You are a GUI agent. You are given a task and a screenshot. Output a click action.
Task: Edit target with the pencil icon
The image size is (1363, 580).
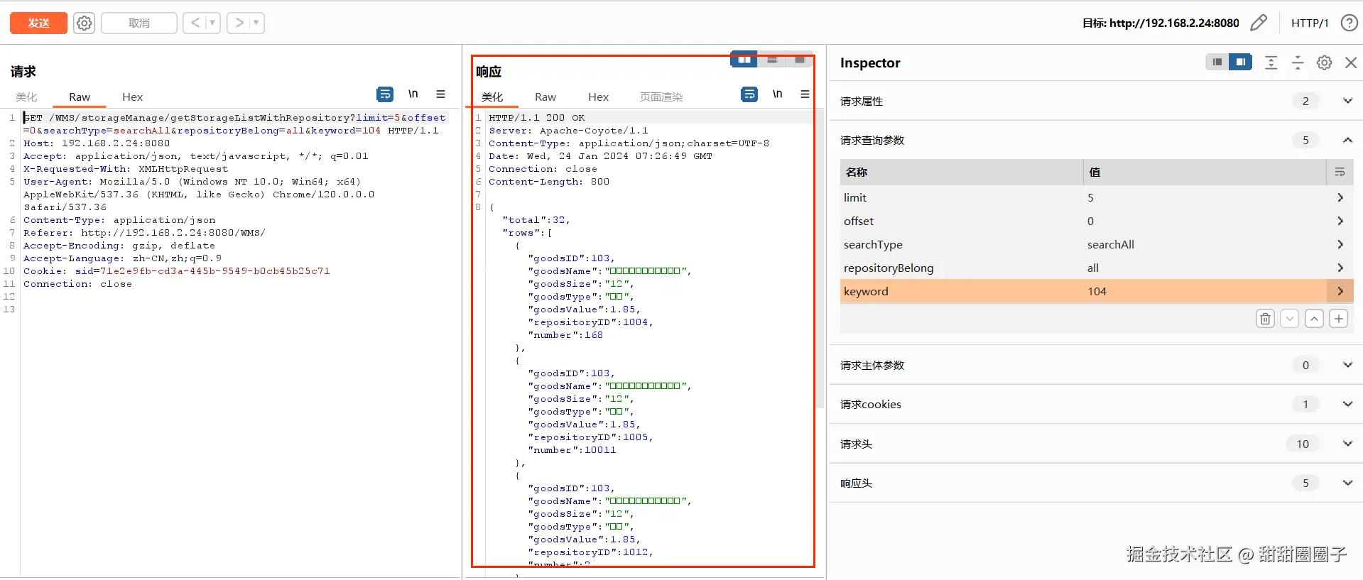point(1259,23)
